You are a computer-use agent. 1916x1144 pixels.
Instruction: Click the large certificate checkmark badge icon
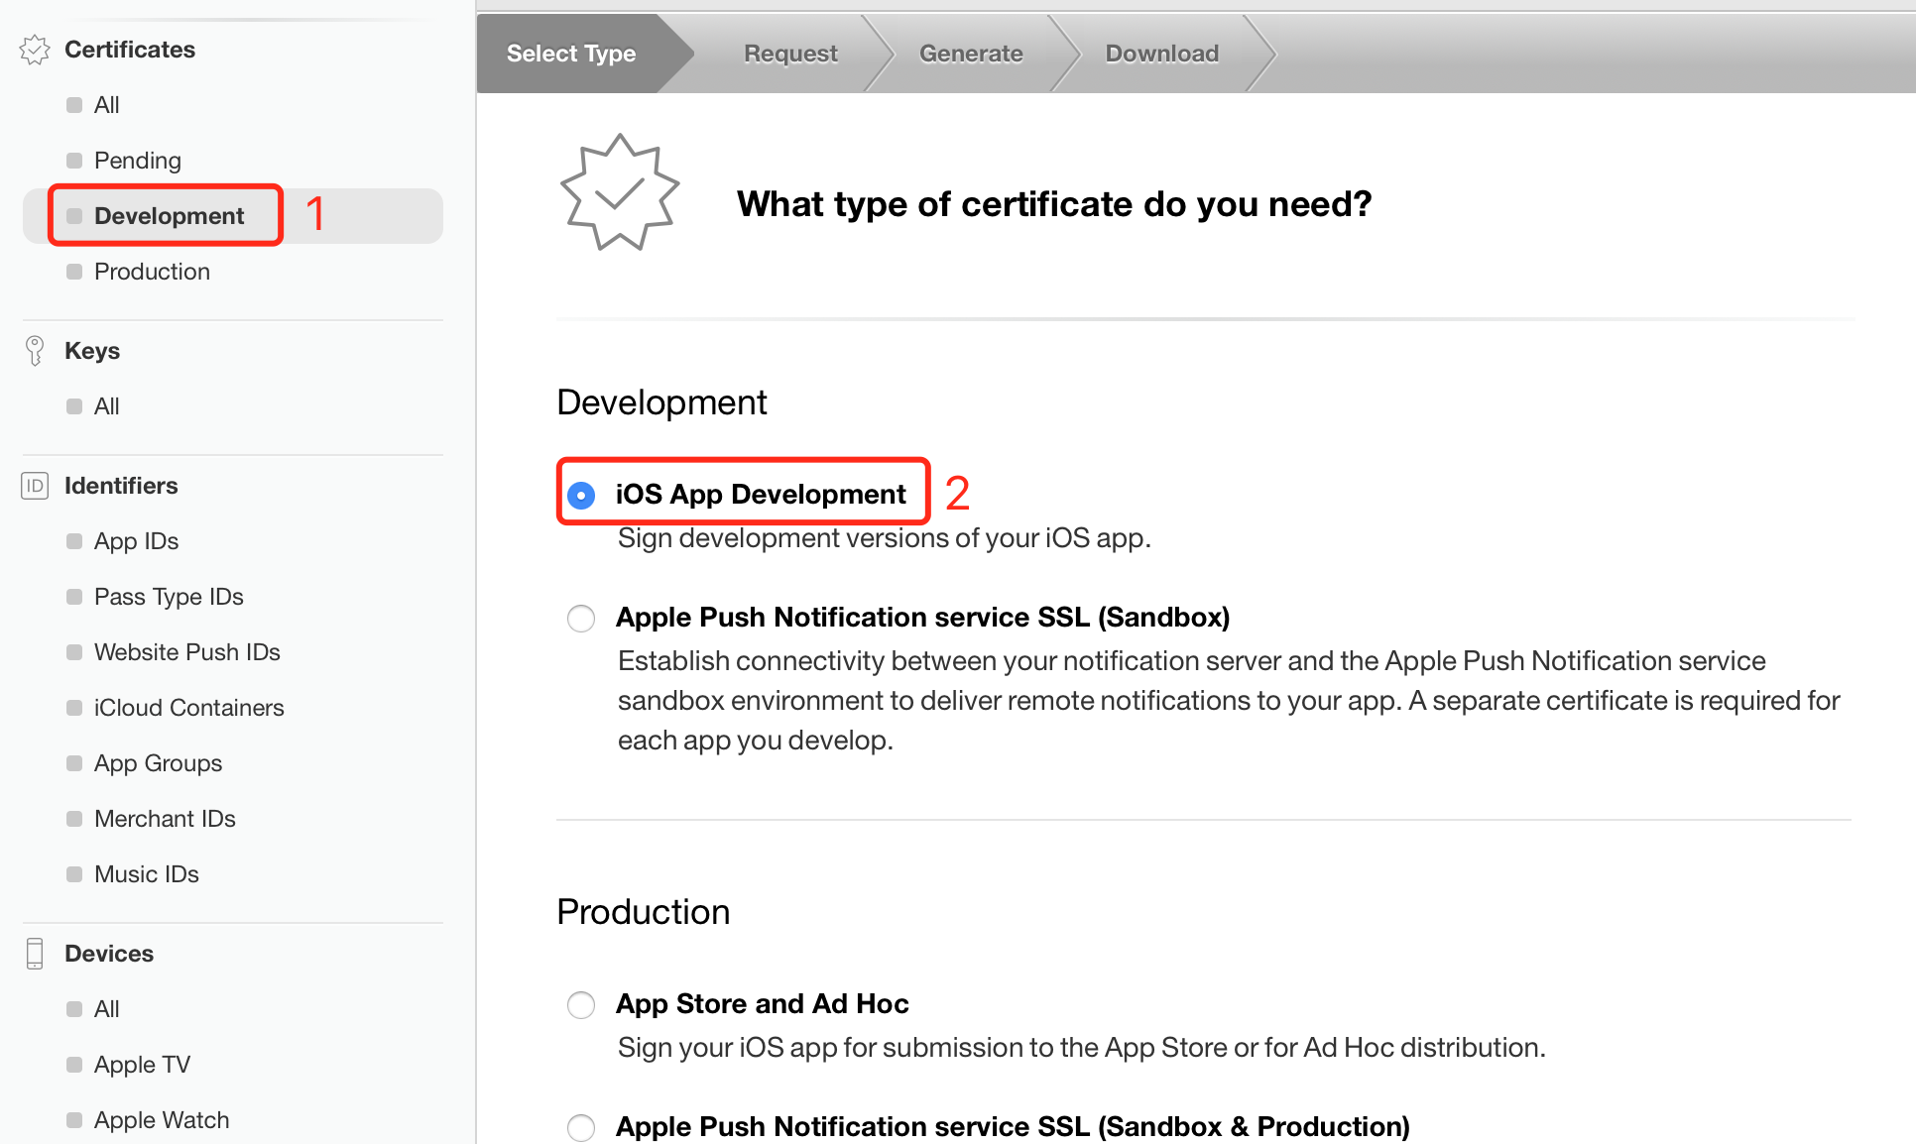620,193
